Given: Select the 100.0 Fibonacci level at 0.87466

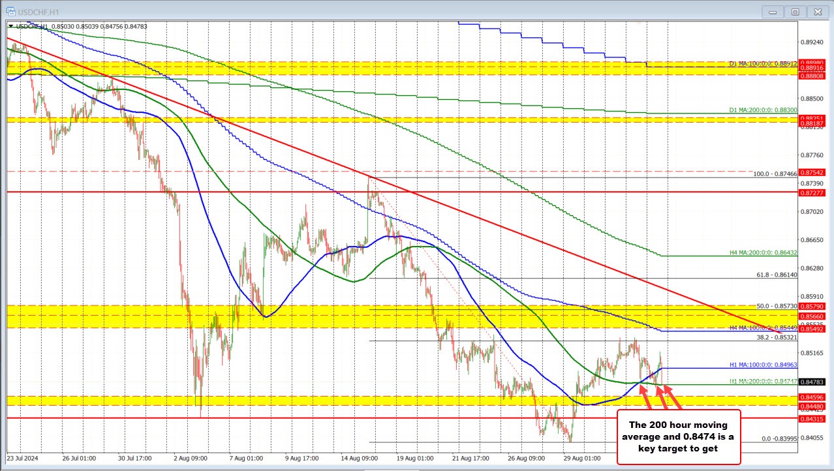Looking at the screenshot, I should click(775, 174).
